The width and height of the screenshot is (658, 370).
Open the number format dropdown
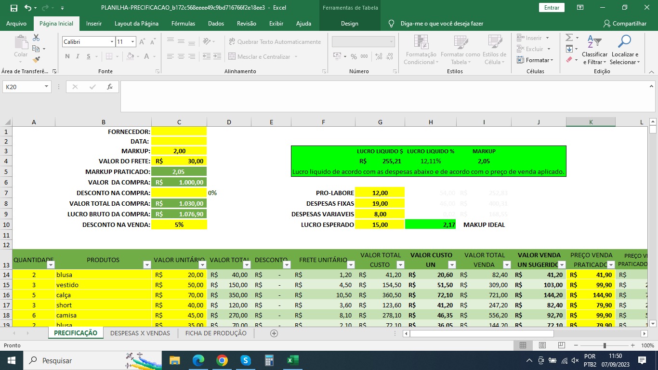[391, 42]
